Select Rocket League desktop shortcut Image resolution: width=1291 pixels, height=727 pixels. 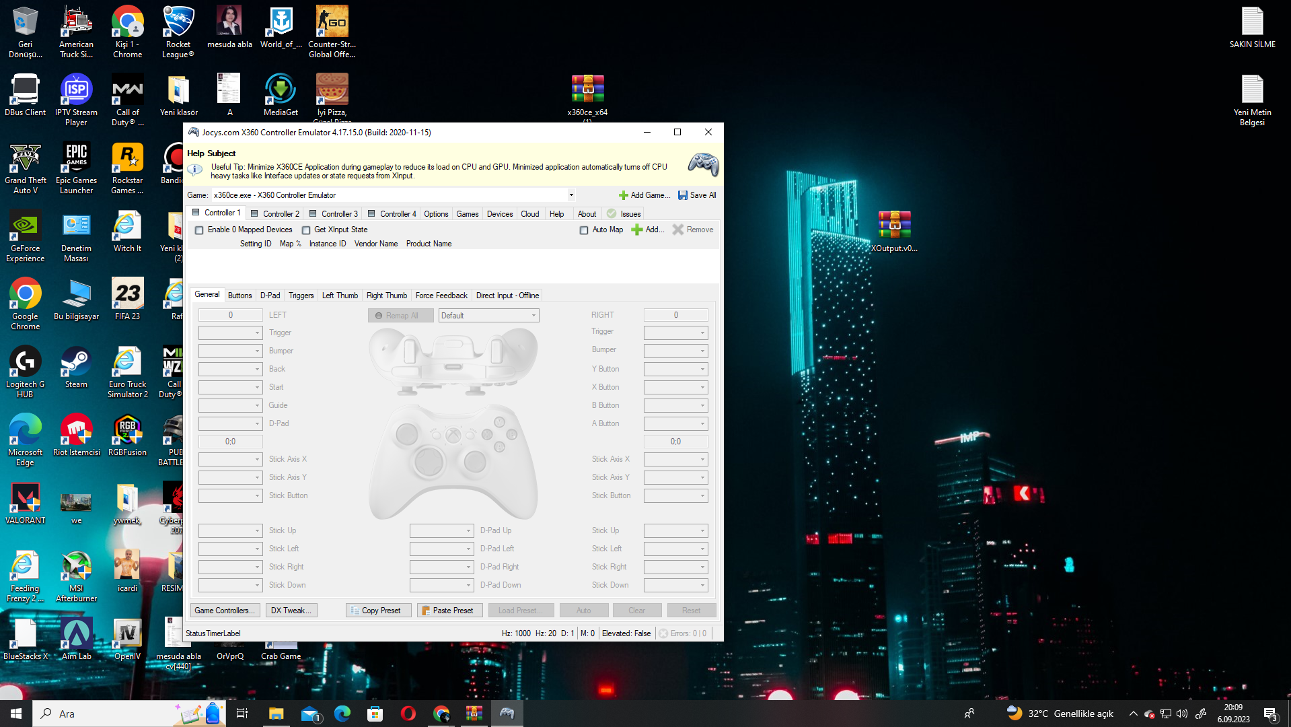pos(178,32)
